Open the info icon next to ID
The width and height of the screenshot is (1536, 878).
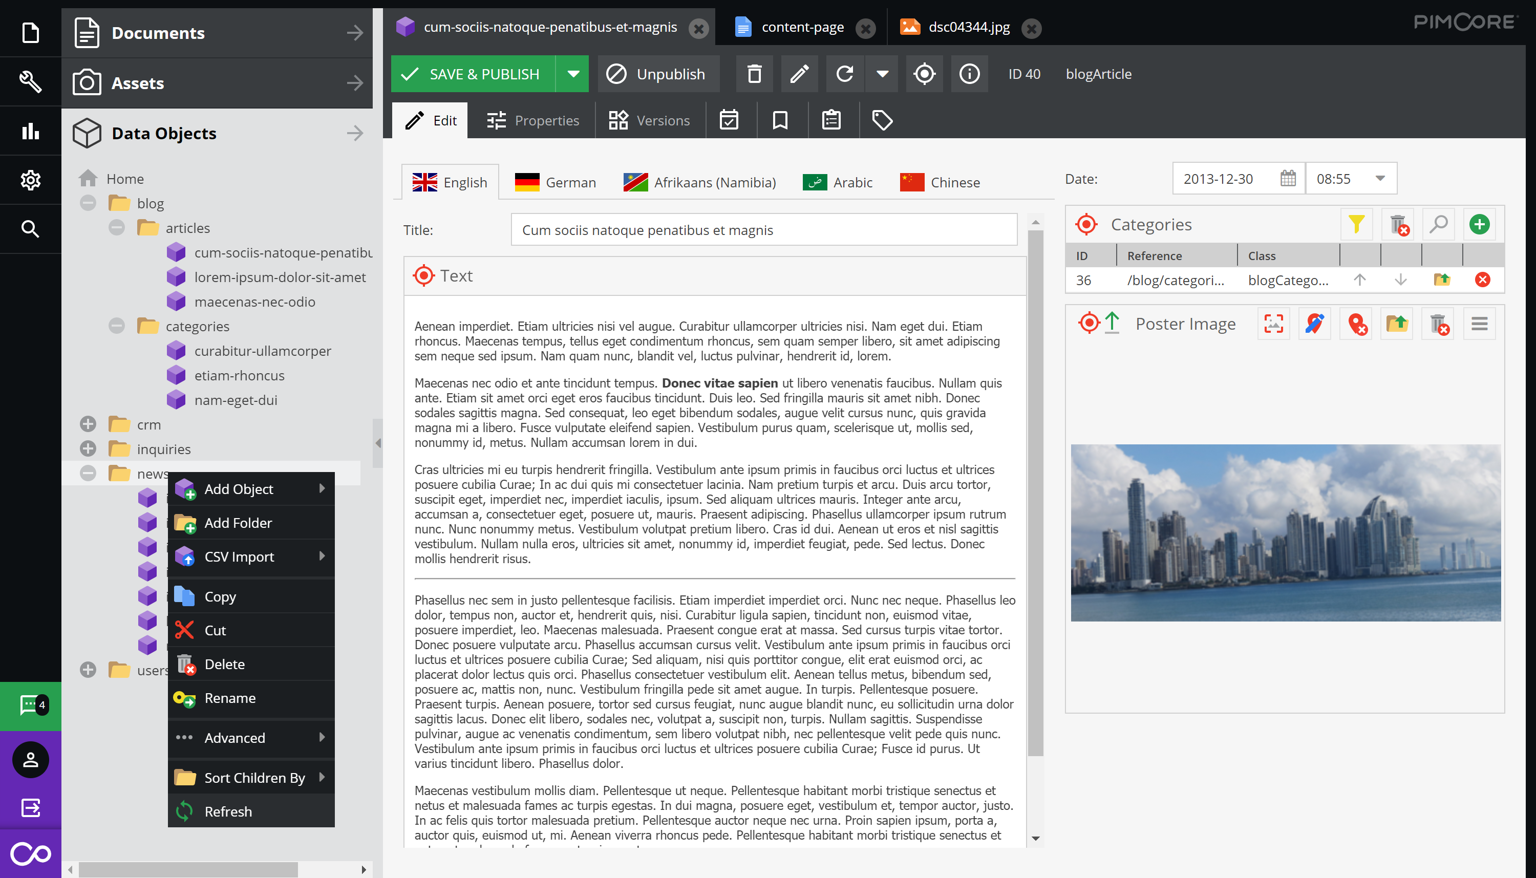click(x=969, y=74)
